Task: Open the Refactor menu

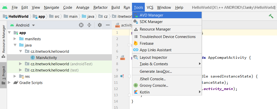Action: click(100, 7)
